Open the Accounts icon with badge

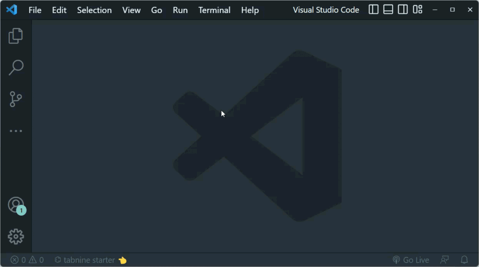click(x=16, y=205)
